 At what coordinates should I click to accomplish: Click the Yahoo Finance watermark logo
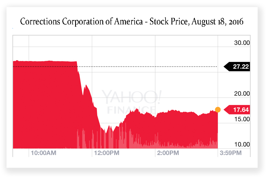pos(131,102)
